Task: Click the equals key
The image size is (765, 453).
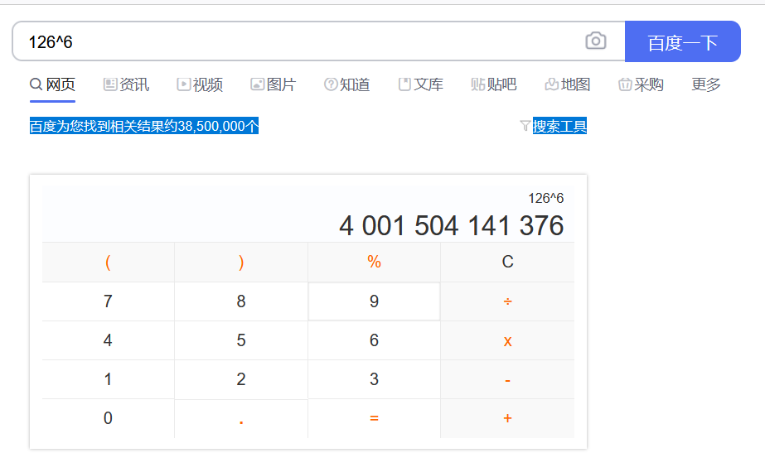Action: click(374, 418)
